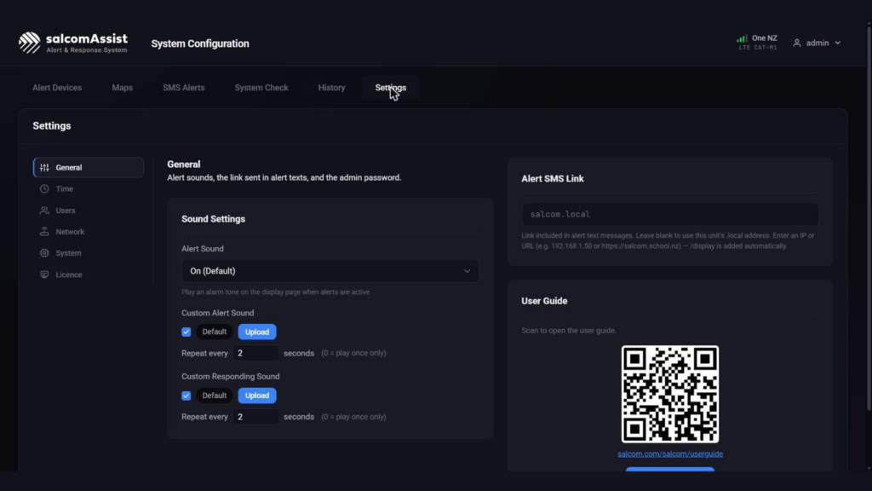Go to the History tab

coord(331,88)
